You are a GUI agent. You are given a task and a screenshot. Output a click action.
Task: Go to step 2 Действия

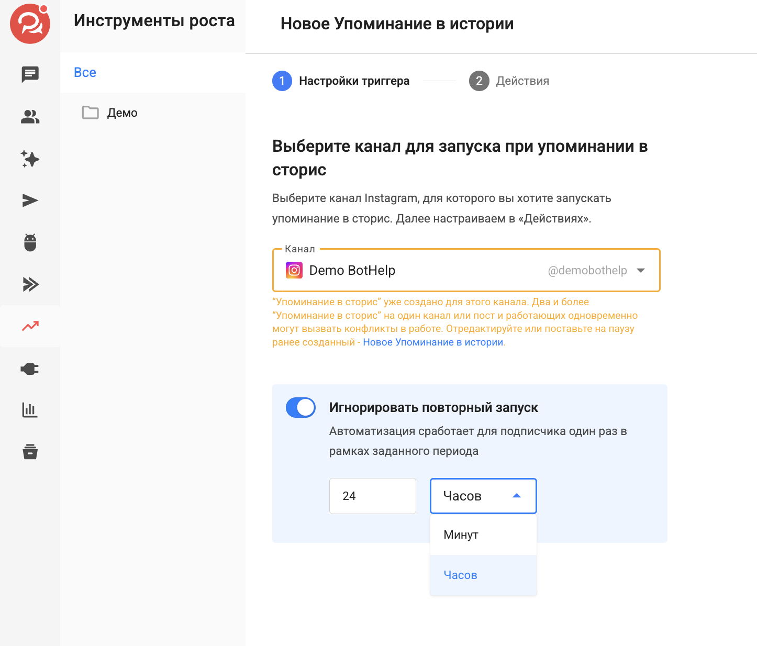[x=509, y=81]
